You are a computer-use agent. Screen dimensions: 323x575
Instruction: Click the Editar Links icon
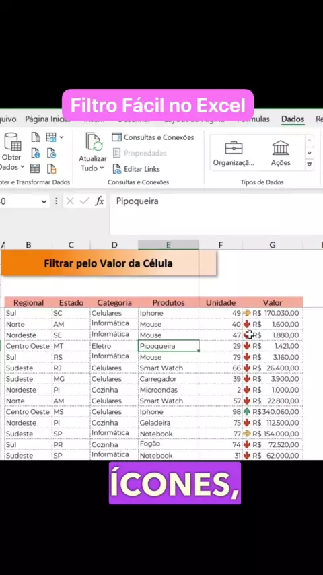point(116,169)
